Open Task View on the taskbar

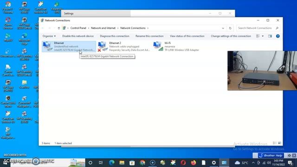tap(101, 163)
